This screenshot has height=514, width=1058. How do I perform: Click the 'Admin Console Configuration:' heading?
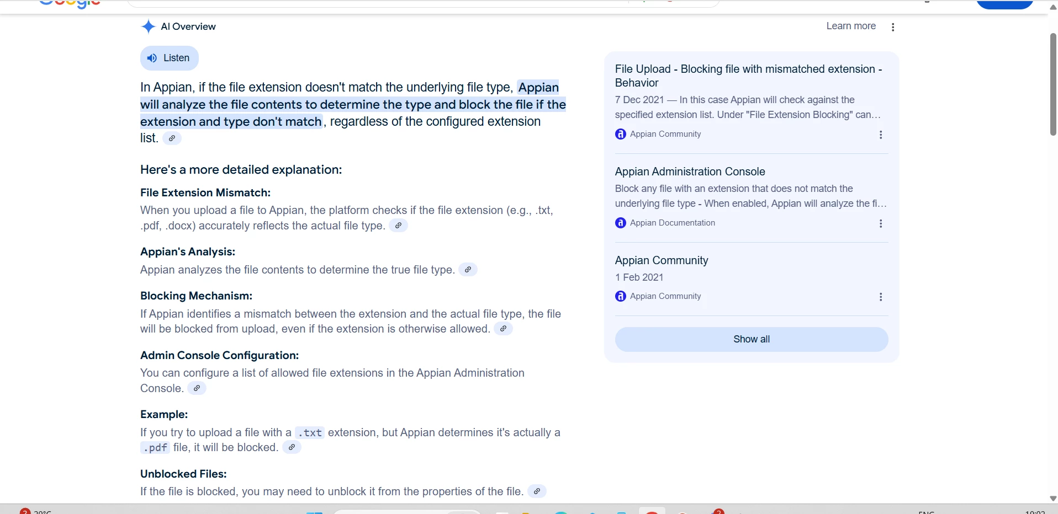coord(219,355)
